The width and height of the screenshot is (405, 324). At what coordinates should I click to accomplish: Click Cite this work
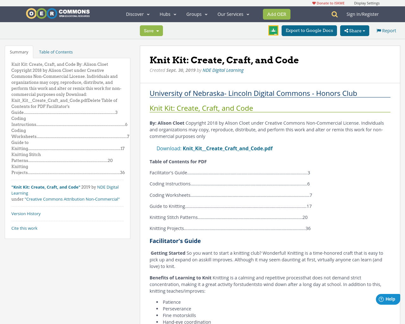click(24, 228)
